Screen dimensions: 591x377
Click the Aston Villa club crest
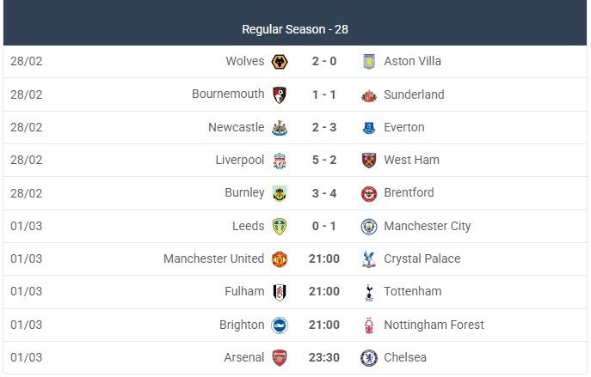tap(369, 62)
